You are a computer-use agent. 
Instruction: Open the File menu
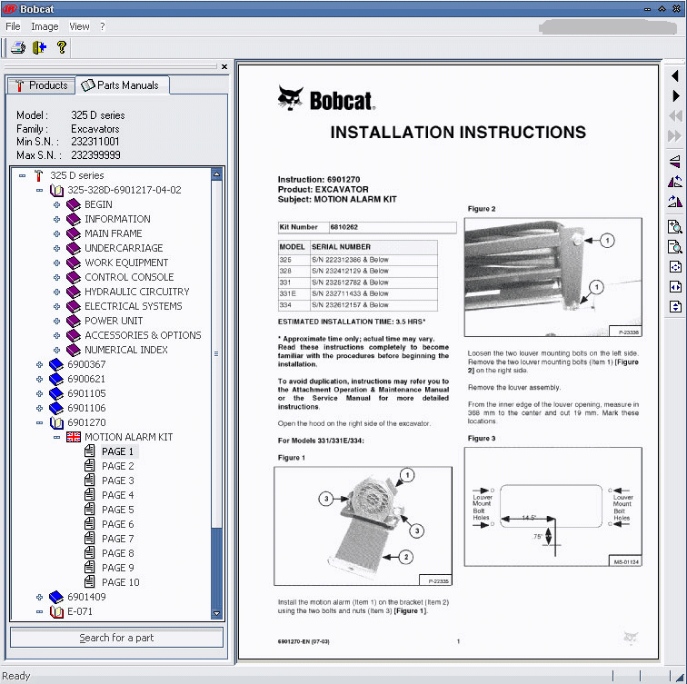[13, 26]
